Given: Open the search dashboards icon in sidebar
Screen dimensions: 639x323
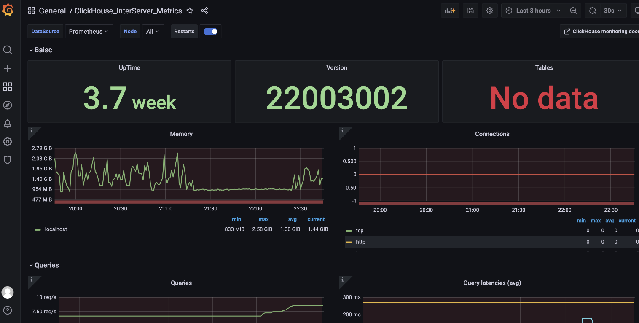Looking at the screenshot, I should coord(8,50).
